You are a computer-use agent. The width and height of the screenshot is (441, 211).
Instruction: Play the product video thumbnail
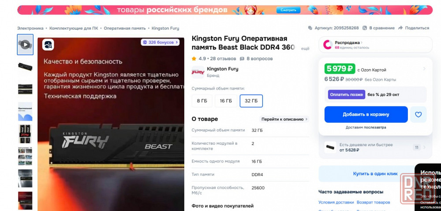[25, 45]
